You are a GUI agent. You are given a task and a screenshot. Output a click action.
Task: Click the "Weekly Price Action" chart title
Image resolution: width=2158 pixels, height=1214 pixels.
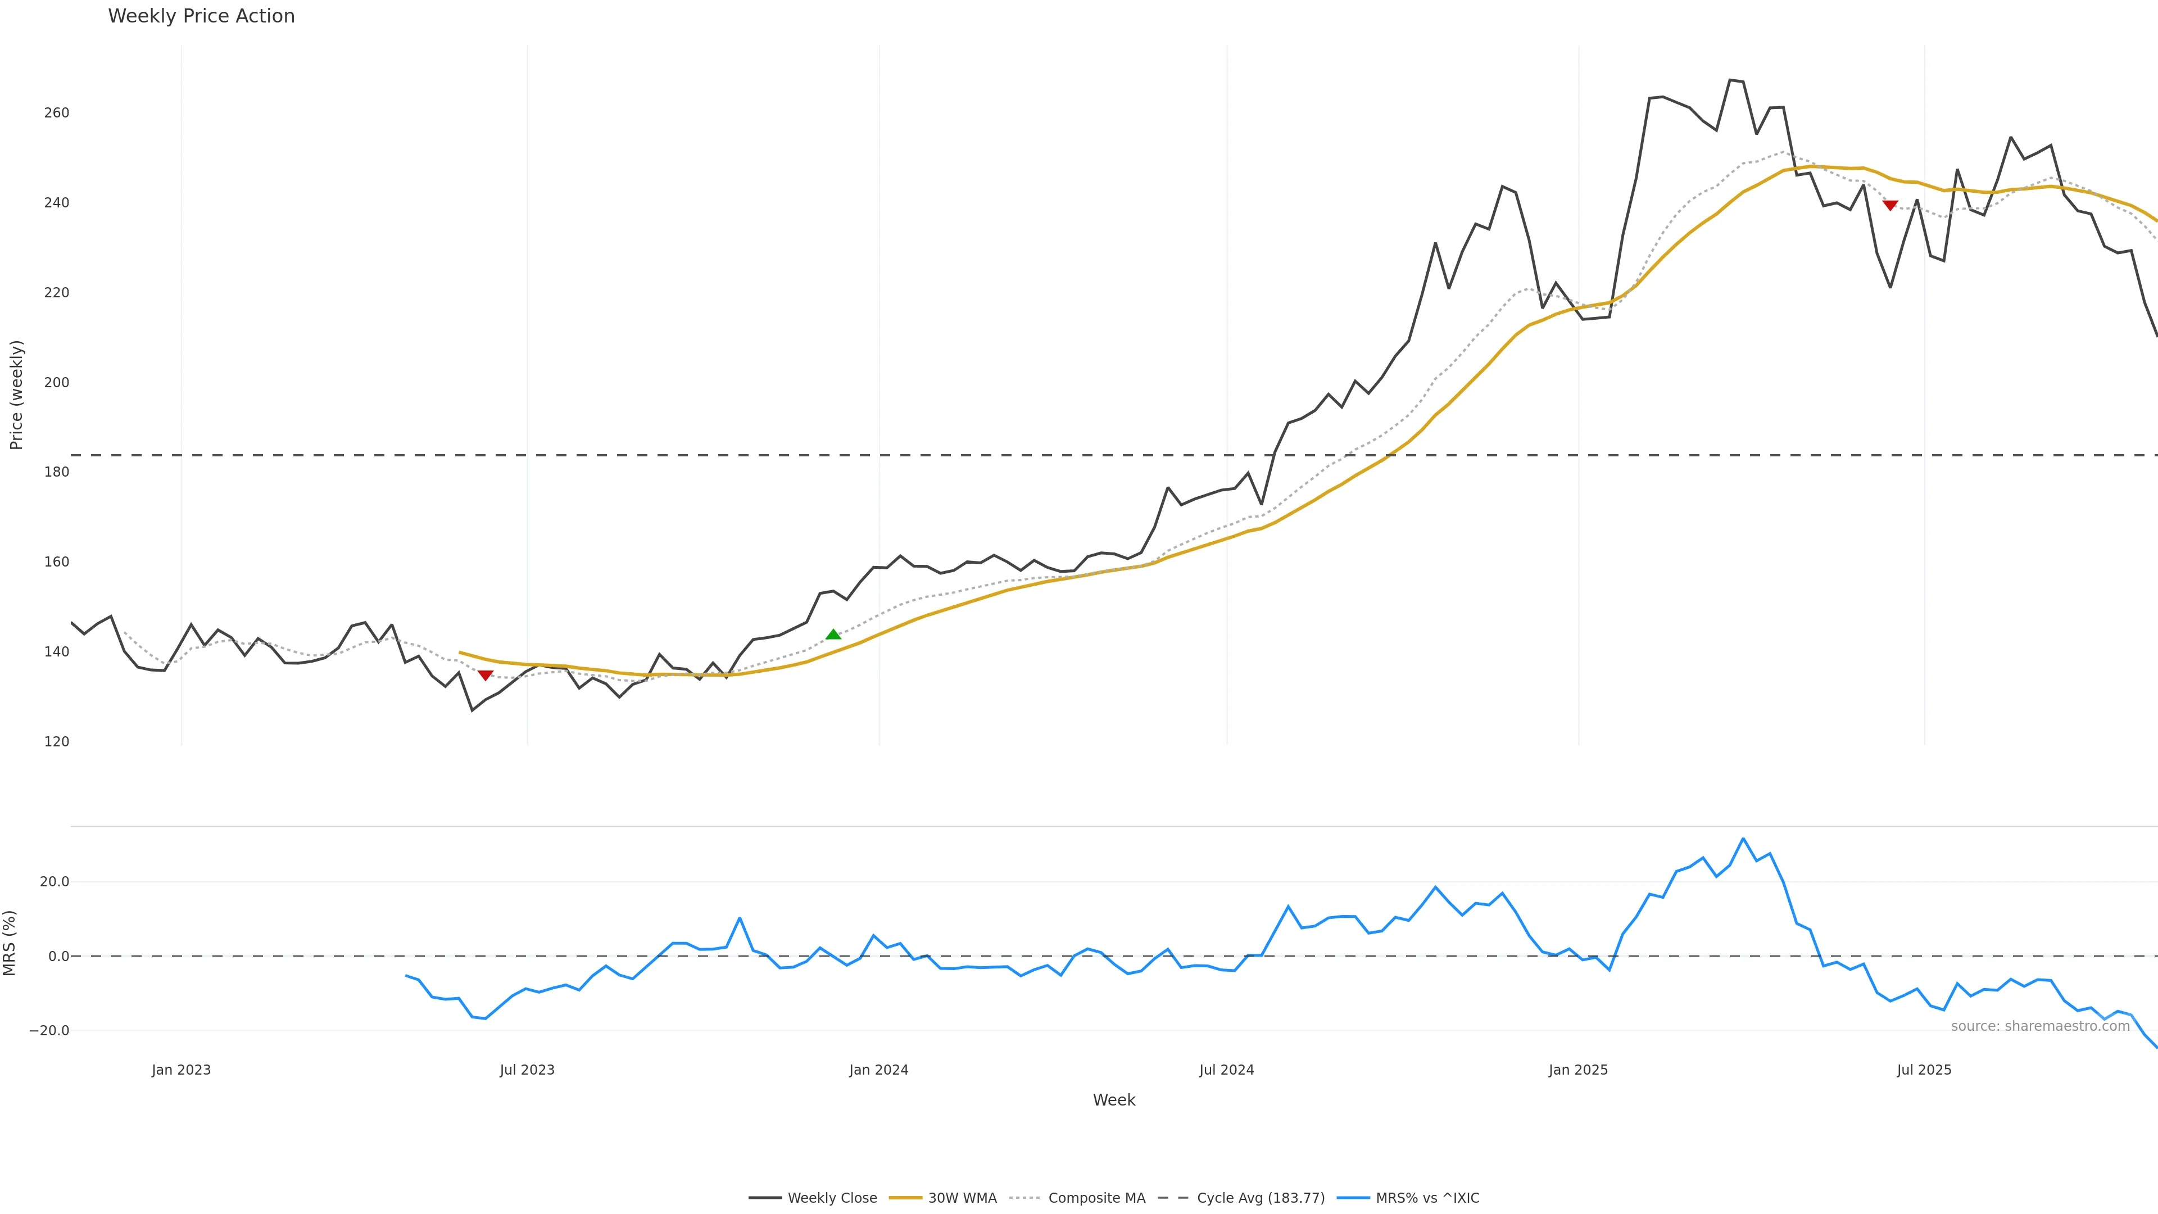coord(201,16)
